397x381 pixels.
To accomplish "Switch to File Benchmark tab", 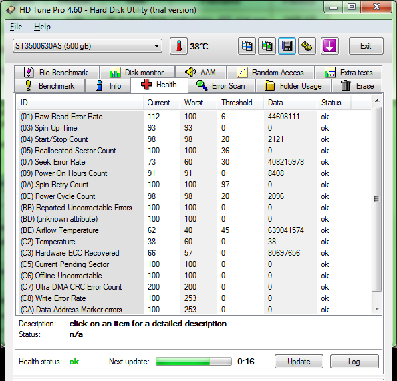I will pos(57,72).
